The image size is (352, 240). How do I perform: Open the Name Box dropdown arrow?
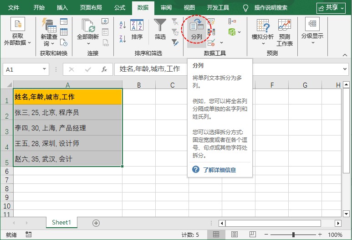44,69
